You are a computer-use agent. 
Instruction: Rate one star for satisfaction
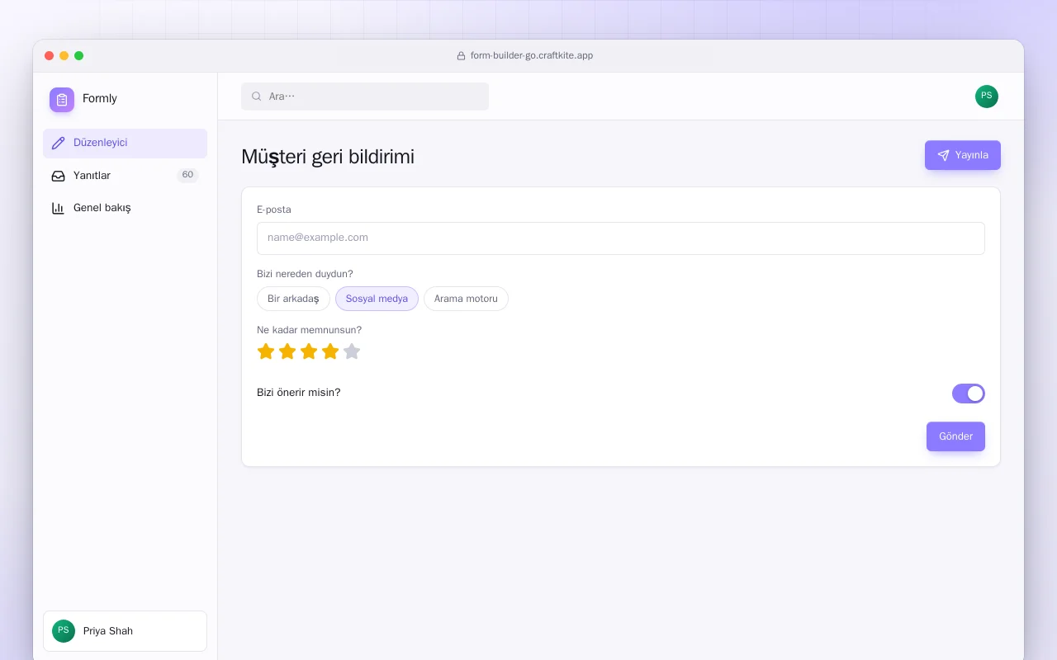tap(266, 351)
